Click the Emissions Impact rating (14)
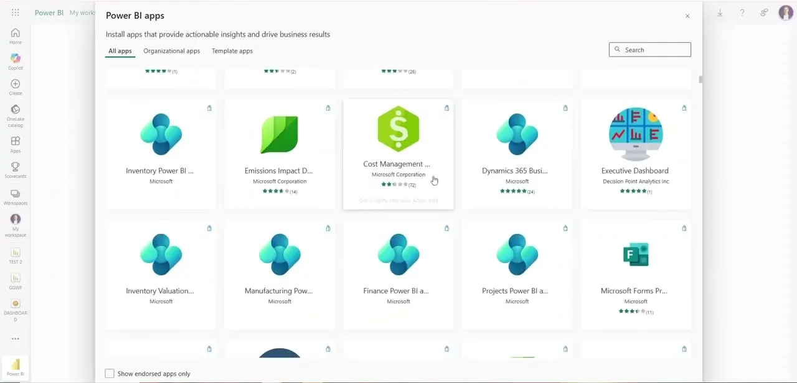 (x=280, y=191)
